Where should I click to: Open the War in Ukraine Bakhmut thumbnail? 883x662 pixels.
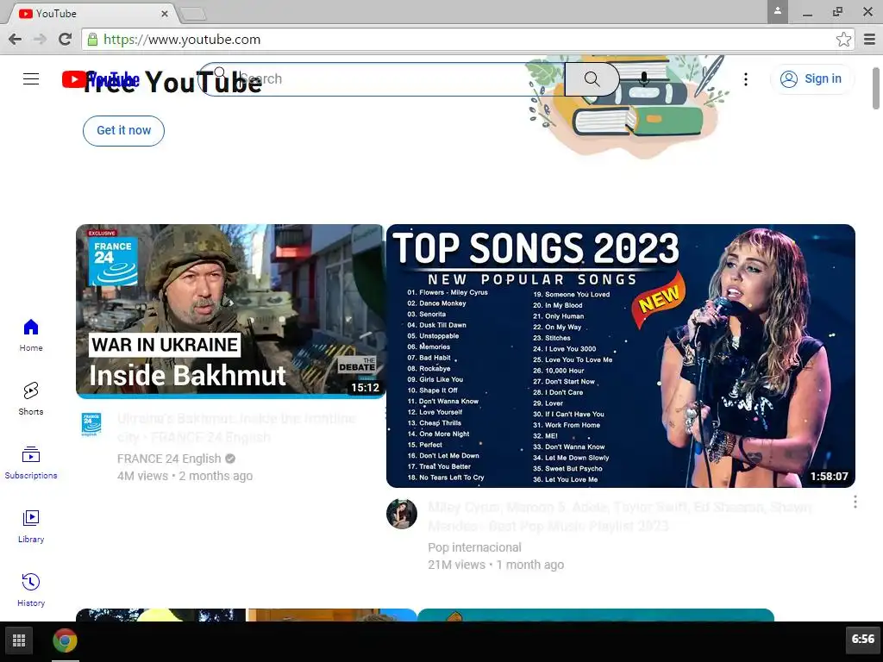231,311
